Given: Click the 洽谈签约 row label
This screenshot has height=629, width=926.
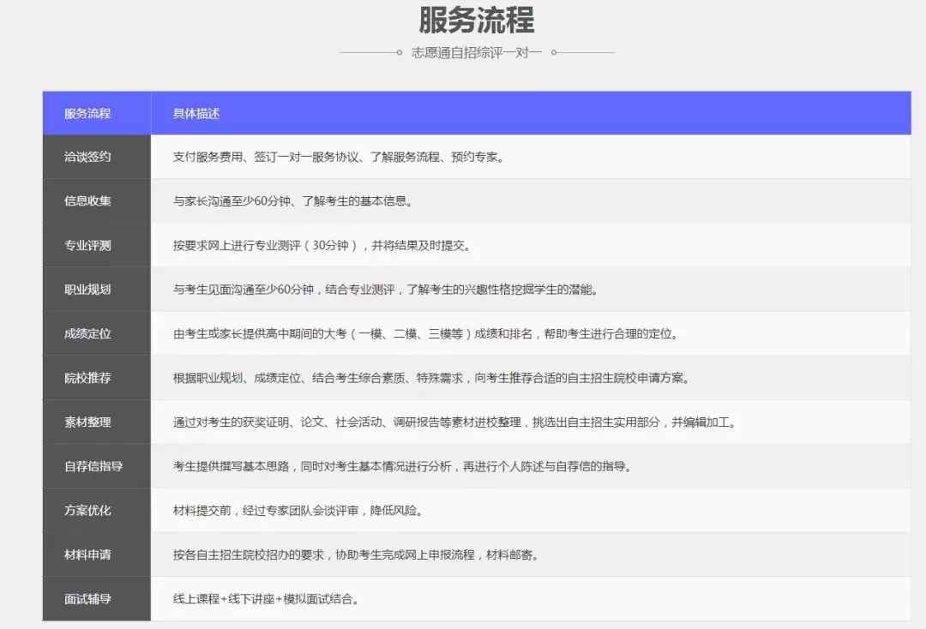Looking at the screenshot, I should point(87,157).
